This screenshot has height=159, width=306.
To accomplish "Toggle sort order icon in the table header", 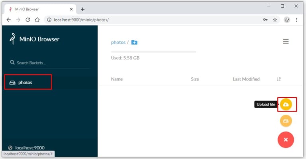I will pos(279,79).
